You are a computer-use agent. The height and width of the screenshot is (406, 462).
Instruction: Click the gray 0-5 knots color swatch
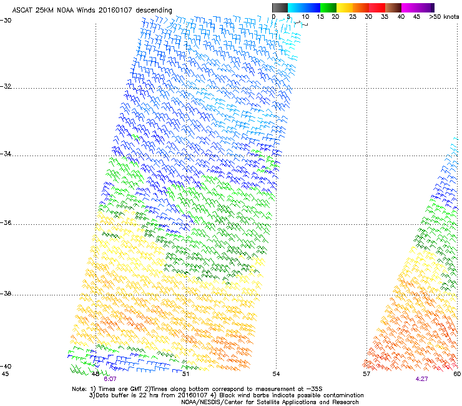[x=280, y=7]
